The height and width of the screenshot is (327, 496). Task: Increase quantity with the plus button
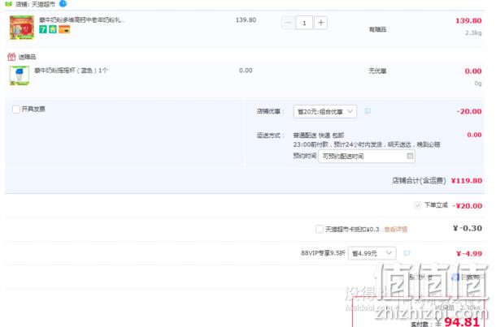[x=320, y=23]
